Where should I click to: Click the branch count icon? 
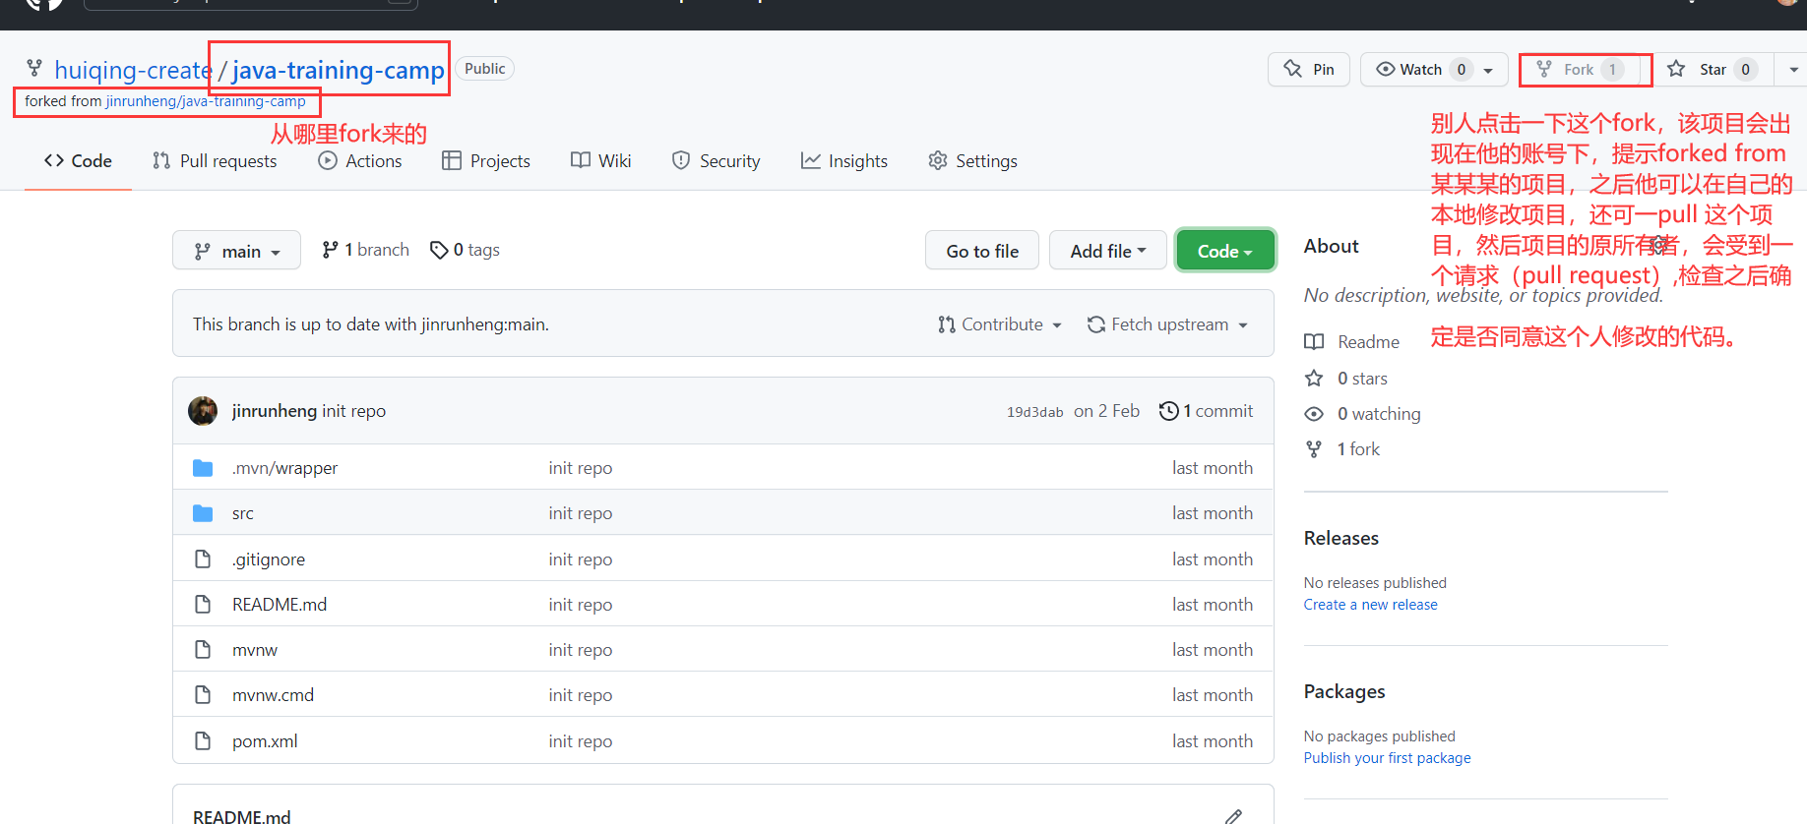pos(330,251)
